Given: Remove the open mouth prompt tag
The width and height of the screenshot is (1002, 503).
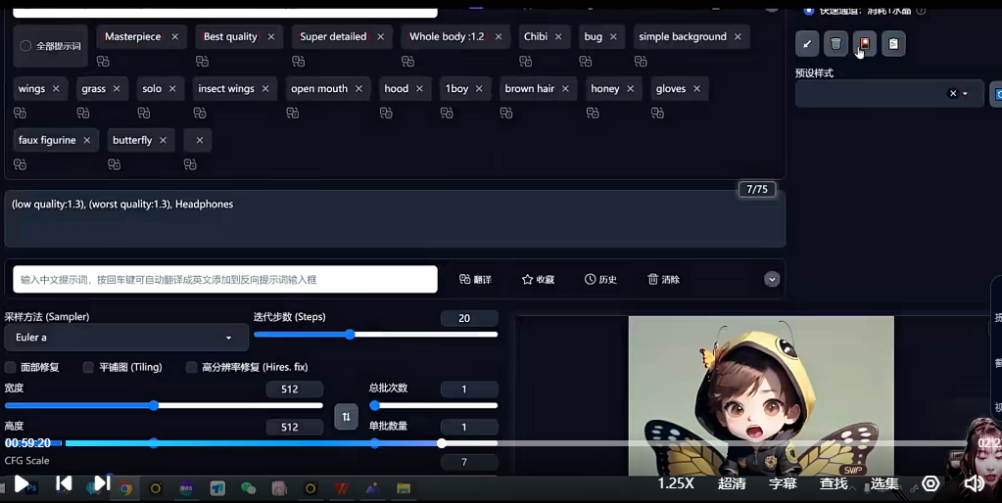Looking at the screenshot, I should point(359,89).
